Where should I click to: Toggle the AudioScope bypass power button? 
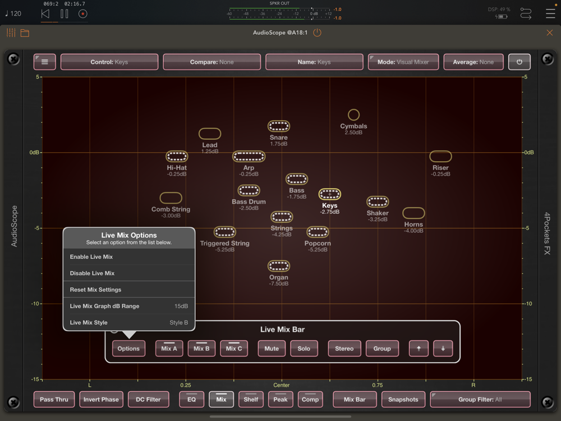(x=519, y=62)
